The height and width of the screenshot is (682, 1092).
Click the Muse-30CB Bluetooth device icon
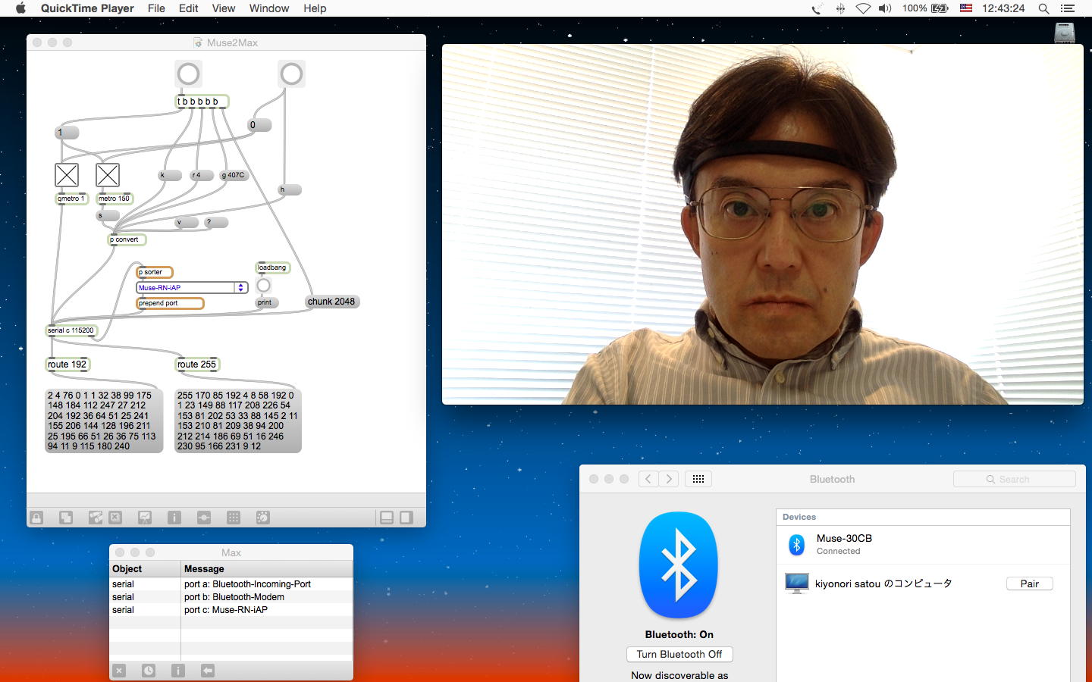pyautogui.click(x=796, y=544)
